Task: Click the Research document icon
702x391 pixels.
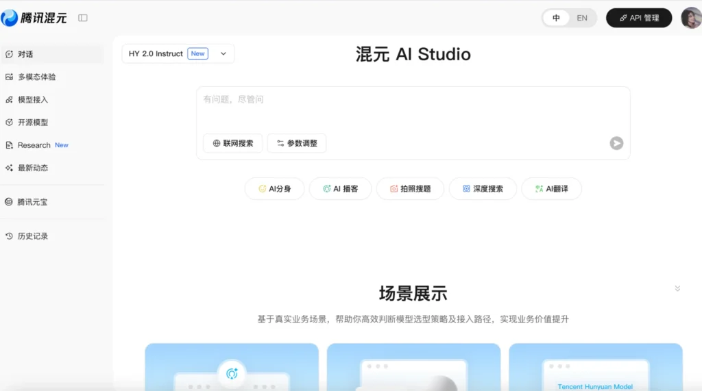Action: (9, 145)
